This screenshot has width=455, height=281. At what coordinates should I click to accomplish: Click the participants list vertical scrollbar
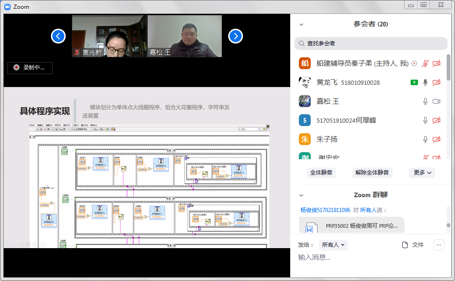(448, 67)
